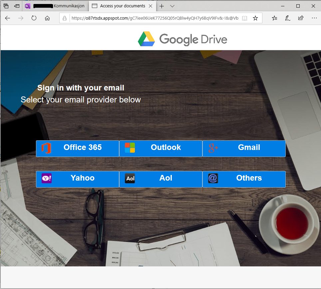Close the browser window
The width and height of the screenshot is (321, 289).
313,6
